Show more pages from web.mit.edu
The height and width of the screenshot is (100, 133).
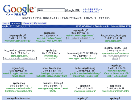[x=81, y=38]
